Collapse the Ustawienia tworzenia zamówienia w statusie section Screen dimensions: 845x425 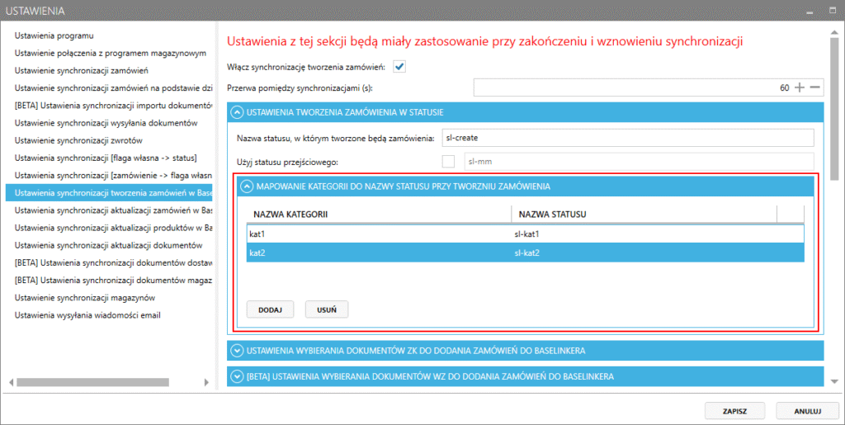(237, 112)
